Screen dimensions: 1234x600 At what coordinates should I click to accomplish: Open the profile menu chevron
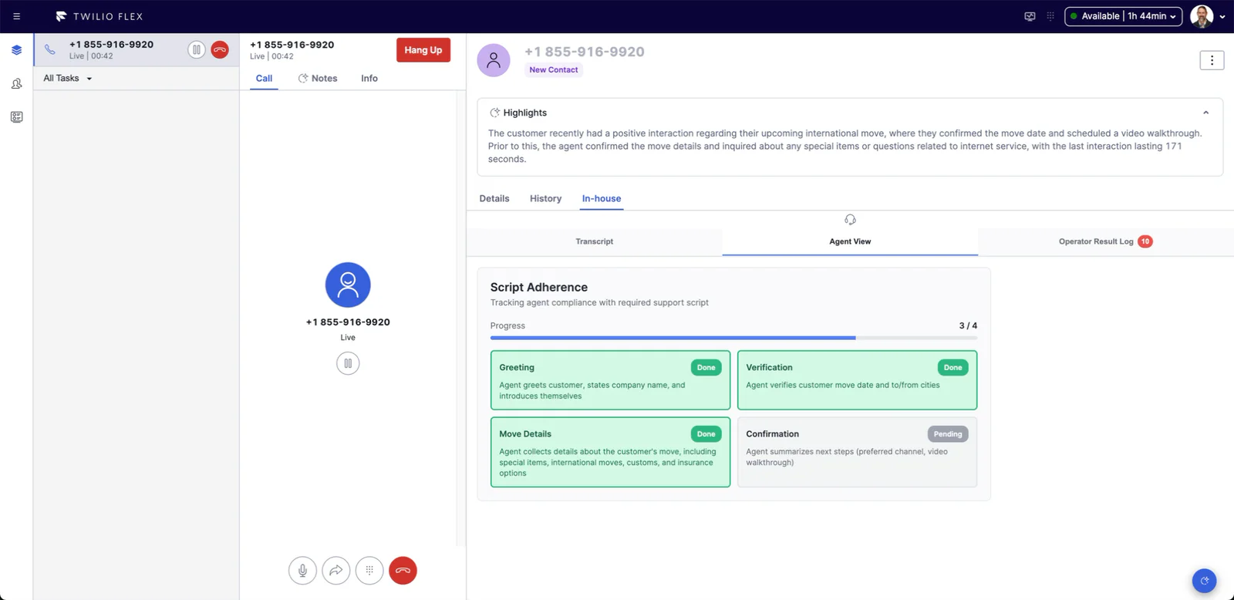tap(1222, 16)
